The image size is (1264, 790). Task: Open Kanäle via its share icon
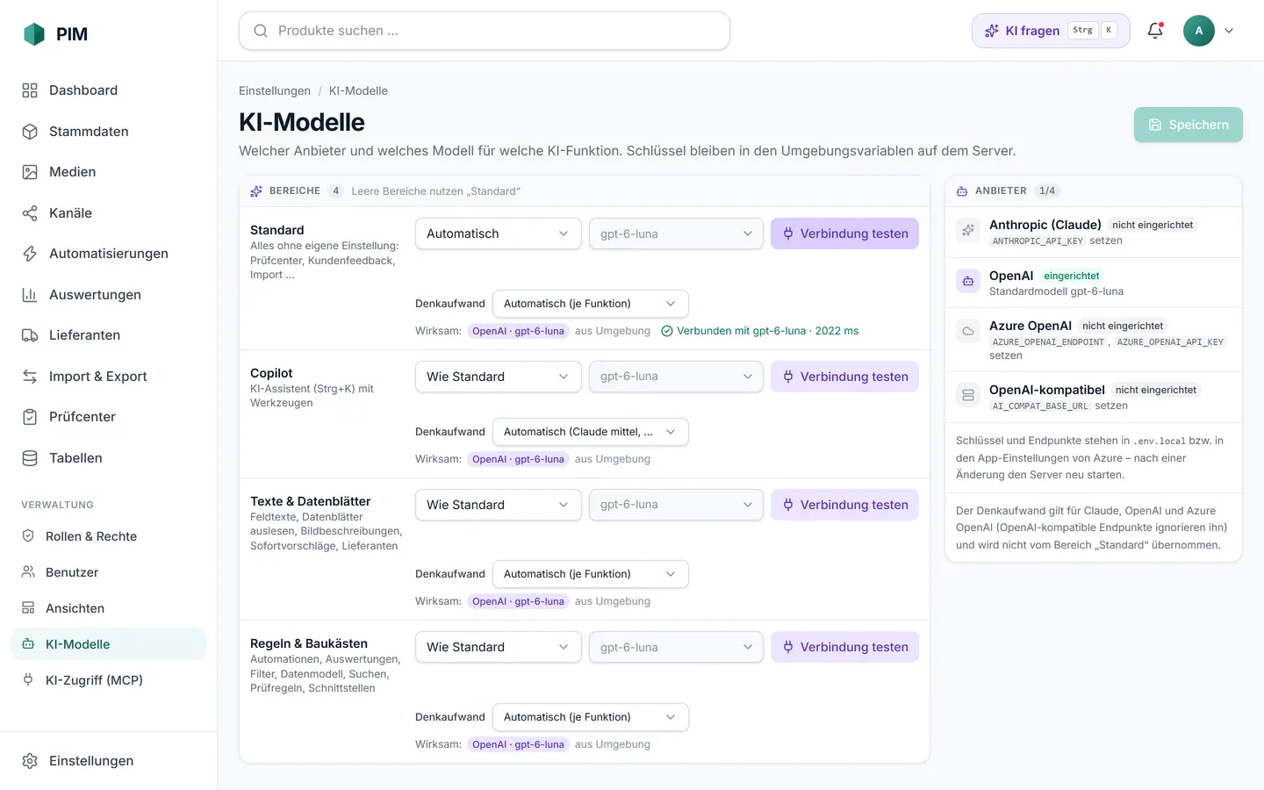30,213
